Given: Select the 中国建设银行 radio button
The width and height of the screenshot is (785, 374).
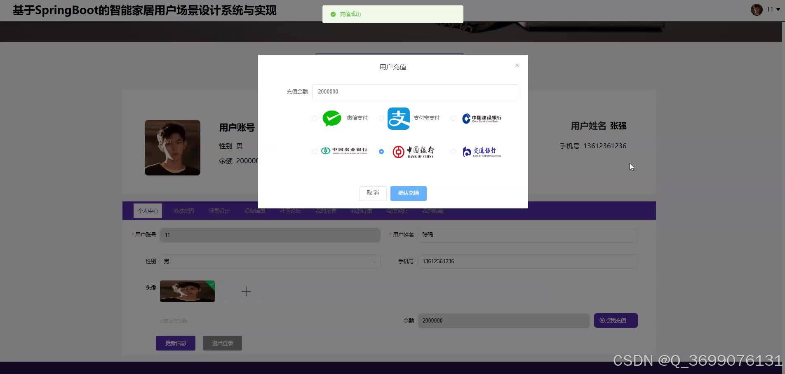Looking at the screenshot, I should (453, 119).
